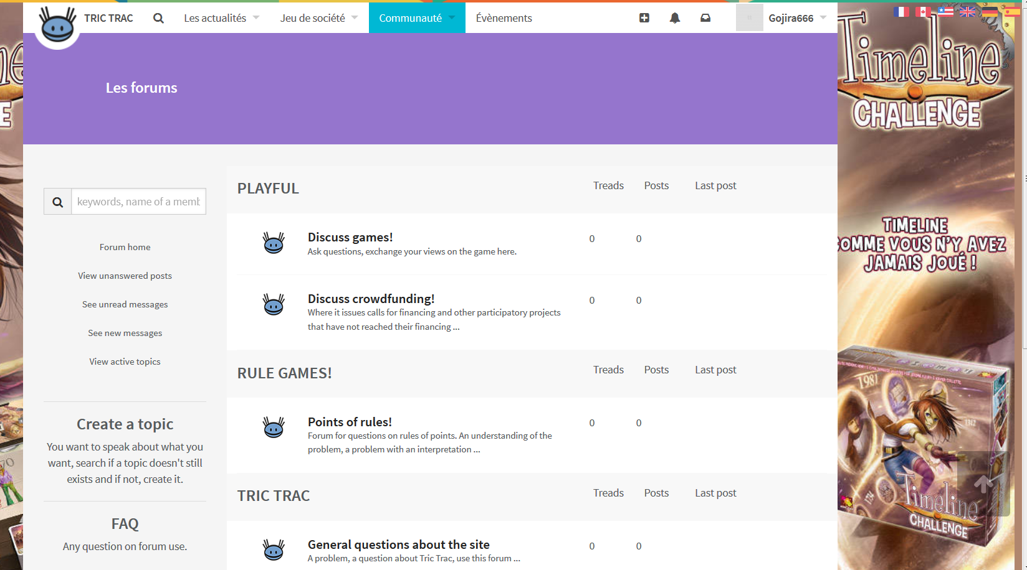This screenshot has height=570, width=1027.
Task: Select the United States flag
Action: (945, 12)
